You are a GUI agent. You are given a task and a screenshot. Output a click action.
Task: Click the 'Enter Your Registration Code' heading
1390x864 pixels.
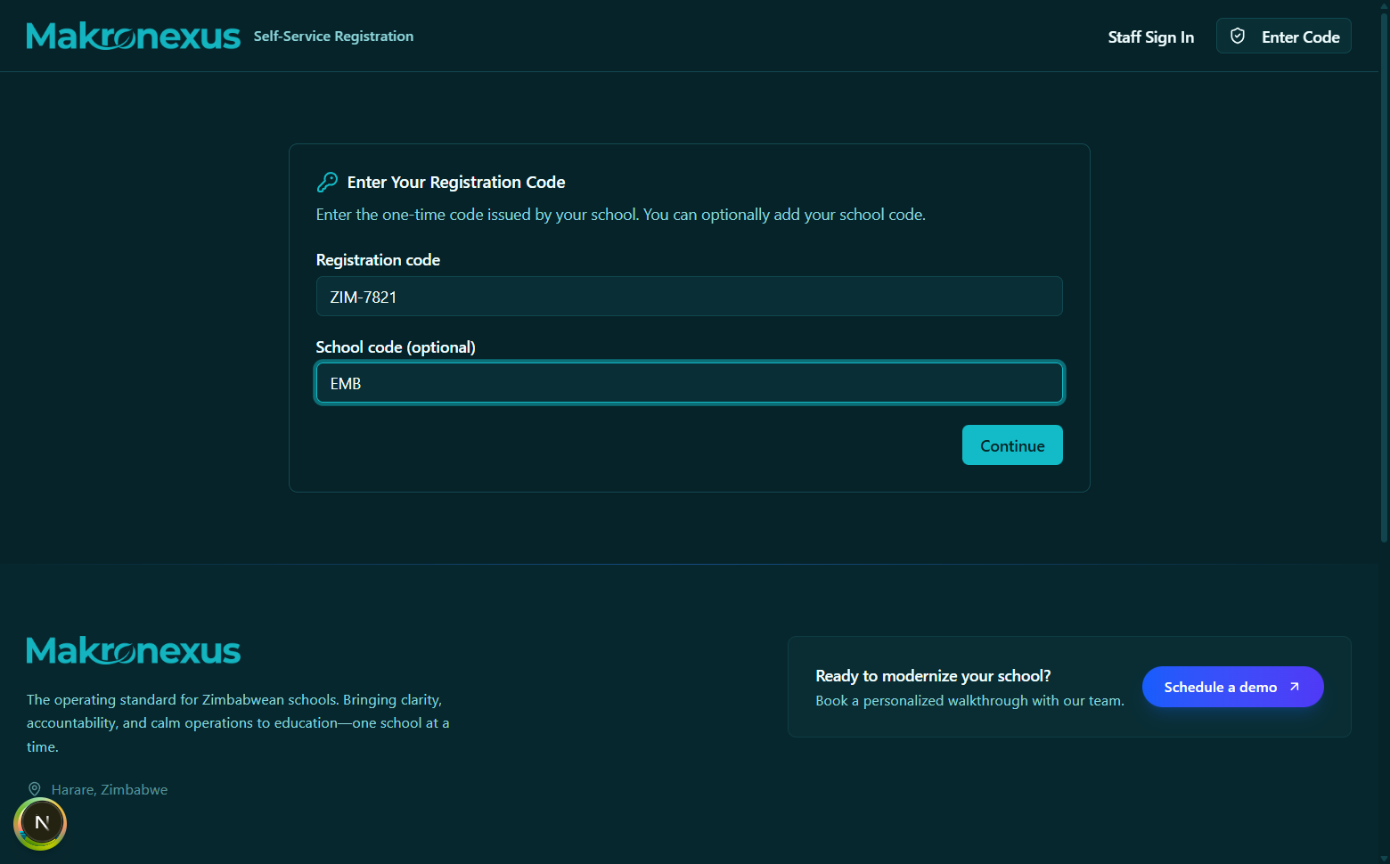click(455, 182)
